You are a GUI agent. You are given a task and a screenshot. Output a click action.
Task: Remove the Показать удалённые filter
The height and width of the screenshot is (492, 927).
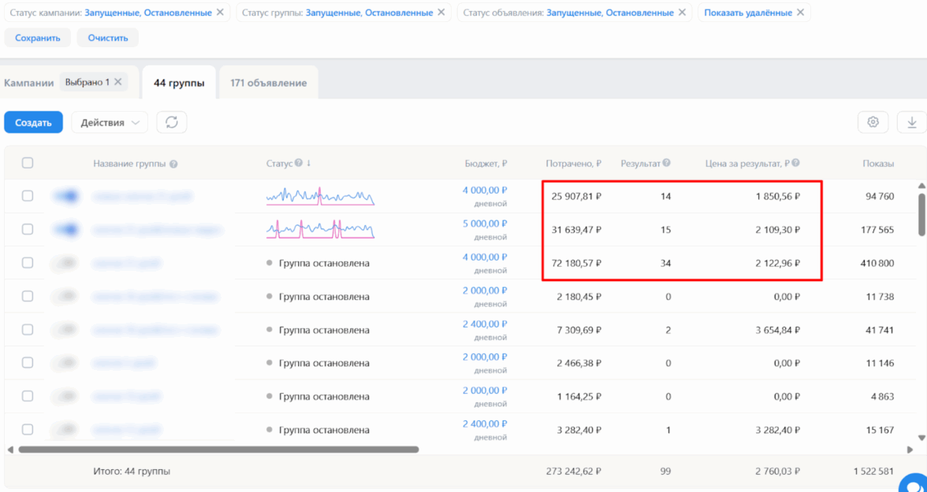tap(800, 13)
